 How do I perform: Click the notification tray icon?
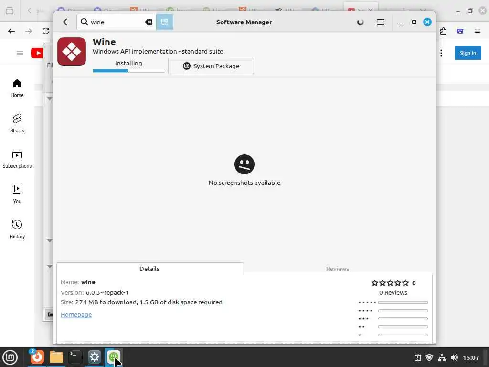tap(417, 357)
